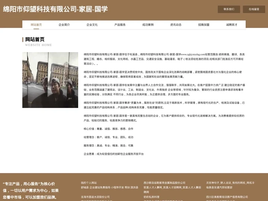Click the street photo of men in caps

point(50,80)
